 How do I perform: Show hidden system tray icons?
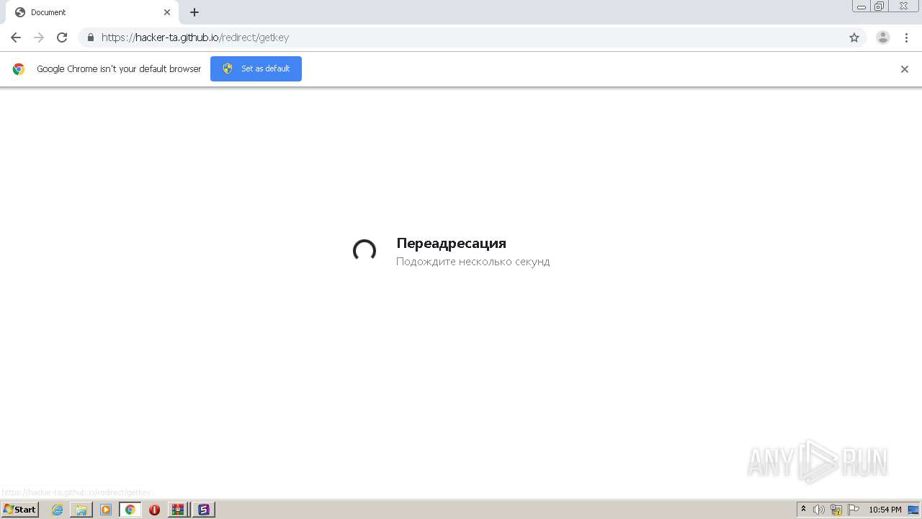click(804, 510)
